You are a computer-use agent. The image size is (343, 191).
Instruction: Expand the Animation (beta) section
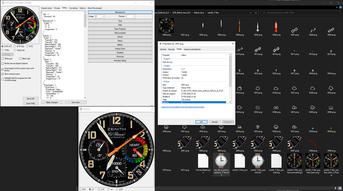coord(120,60)
